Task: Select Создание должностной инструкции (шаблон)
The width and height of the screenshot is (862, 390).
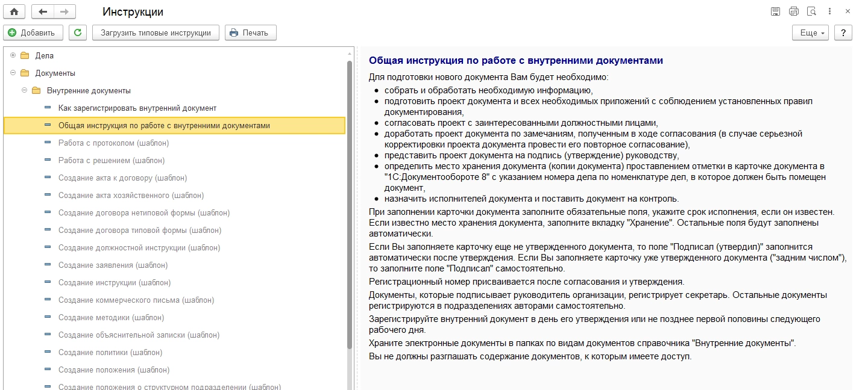Action: [x=139, y=247]
